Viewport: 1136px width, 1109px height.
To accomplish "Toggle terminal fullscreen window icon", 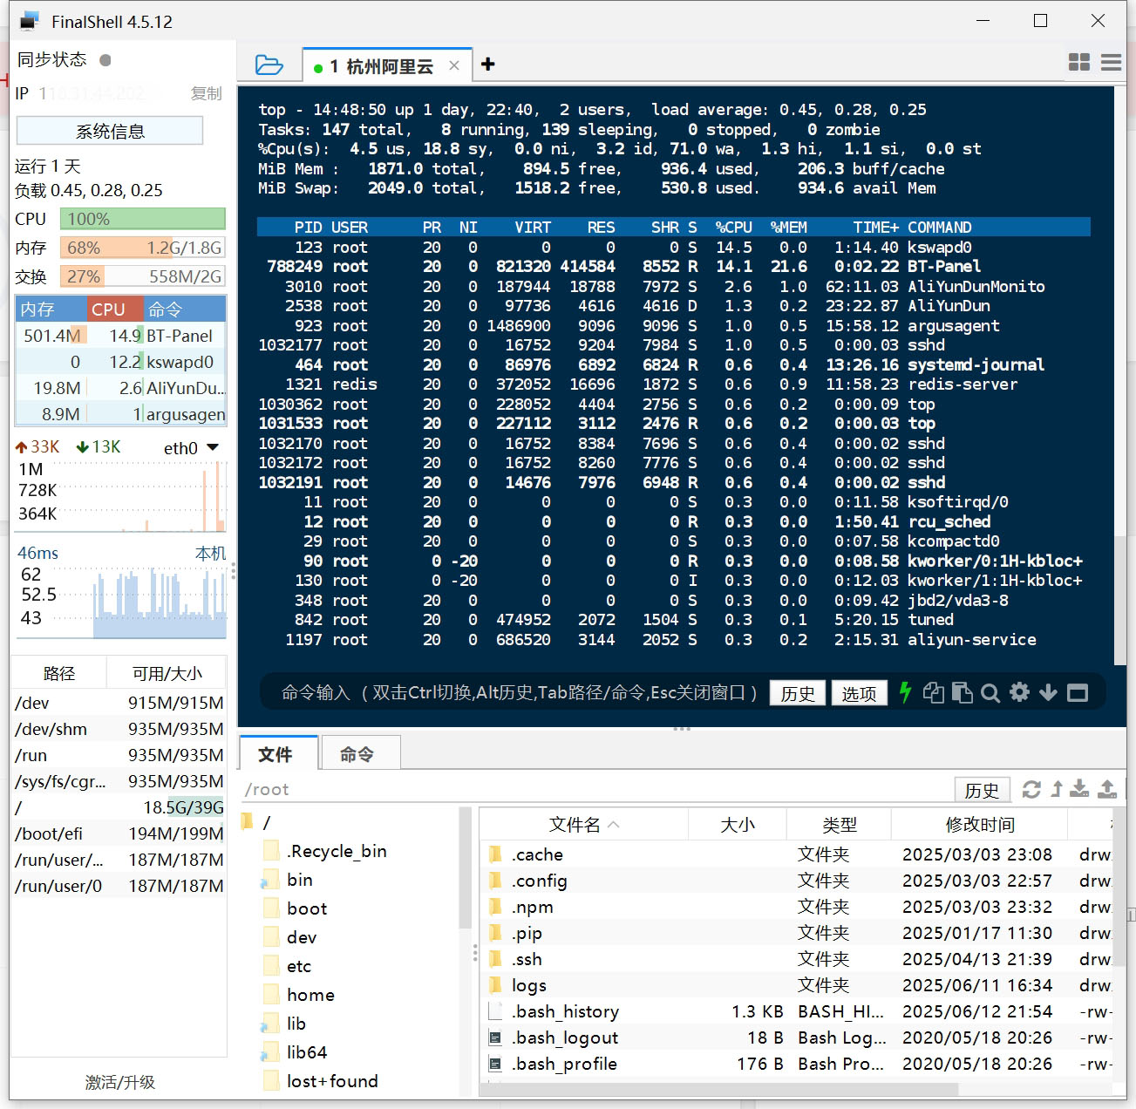I will 1078,692.
